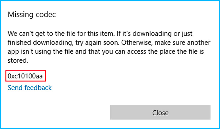Click the error code 0xc10100aa
The height and width of the screenshot is (129, 220).
click(25, 76)
